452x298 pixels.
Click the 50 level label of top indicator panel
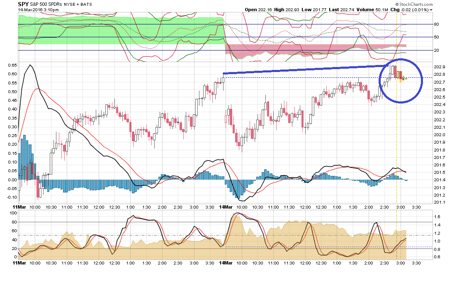click(436, 37)
